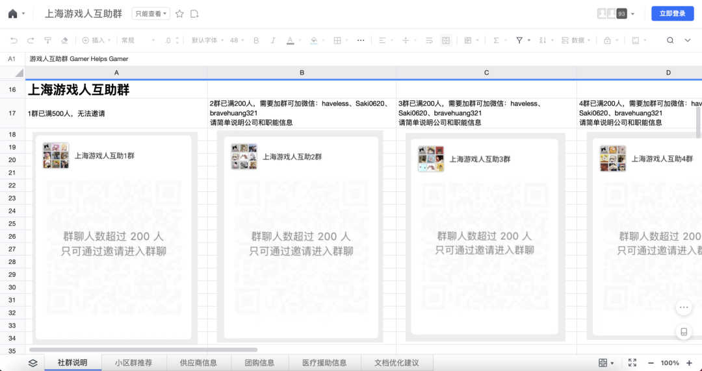Toggle italic formatting
The width and height of the screenshot is (702, 371).
[x=272, y=40]
